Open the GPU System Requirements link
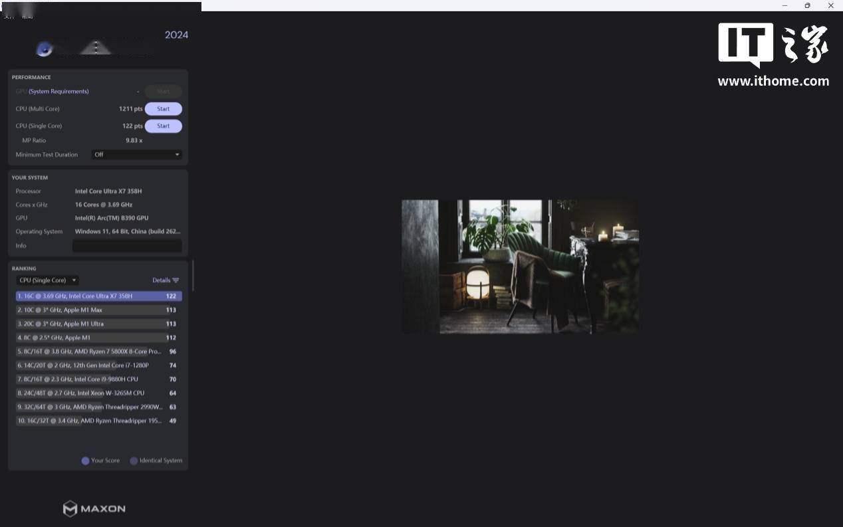The width and height of the screenshot is (843, 527). (x=59, y=92)
